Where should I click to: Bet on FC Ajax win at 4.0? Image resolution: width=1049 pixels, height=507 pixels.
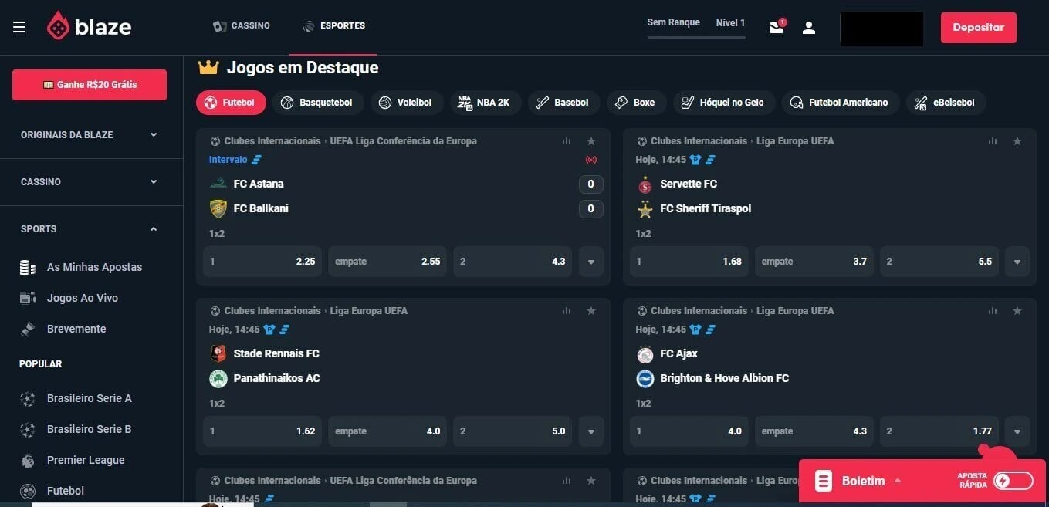tap(689, 431)
